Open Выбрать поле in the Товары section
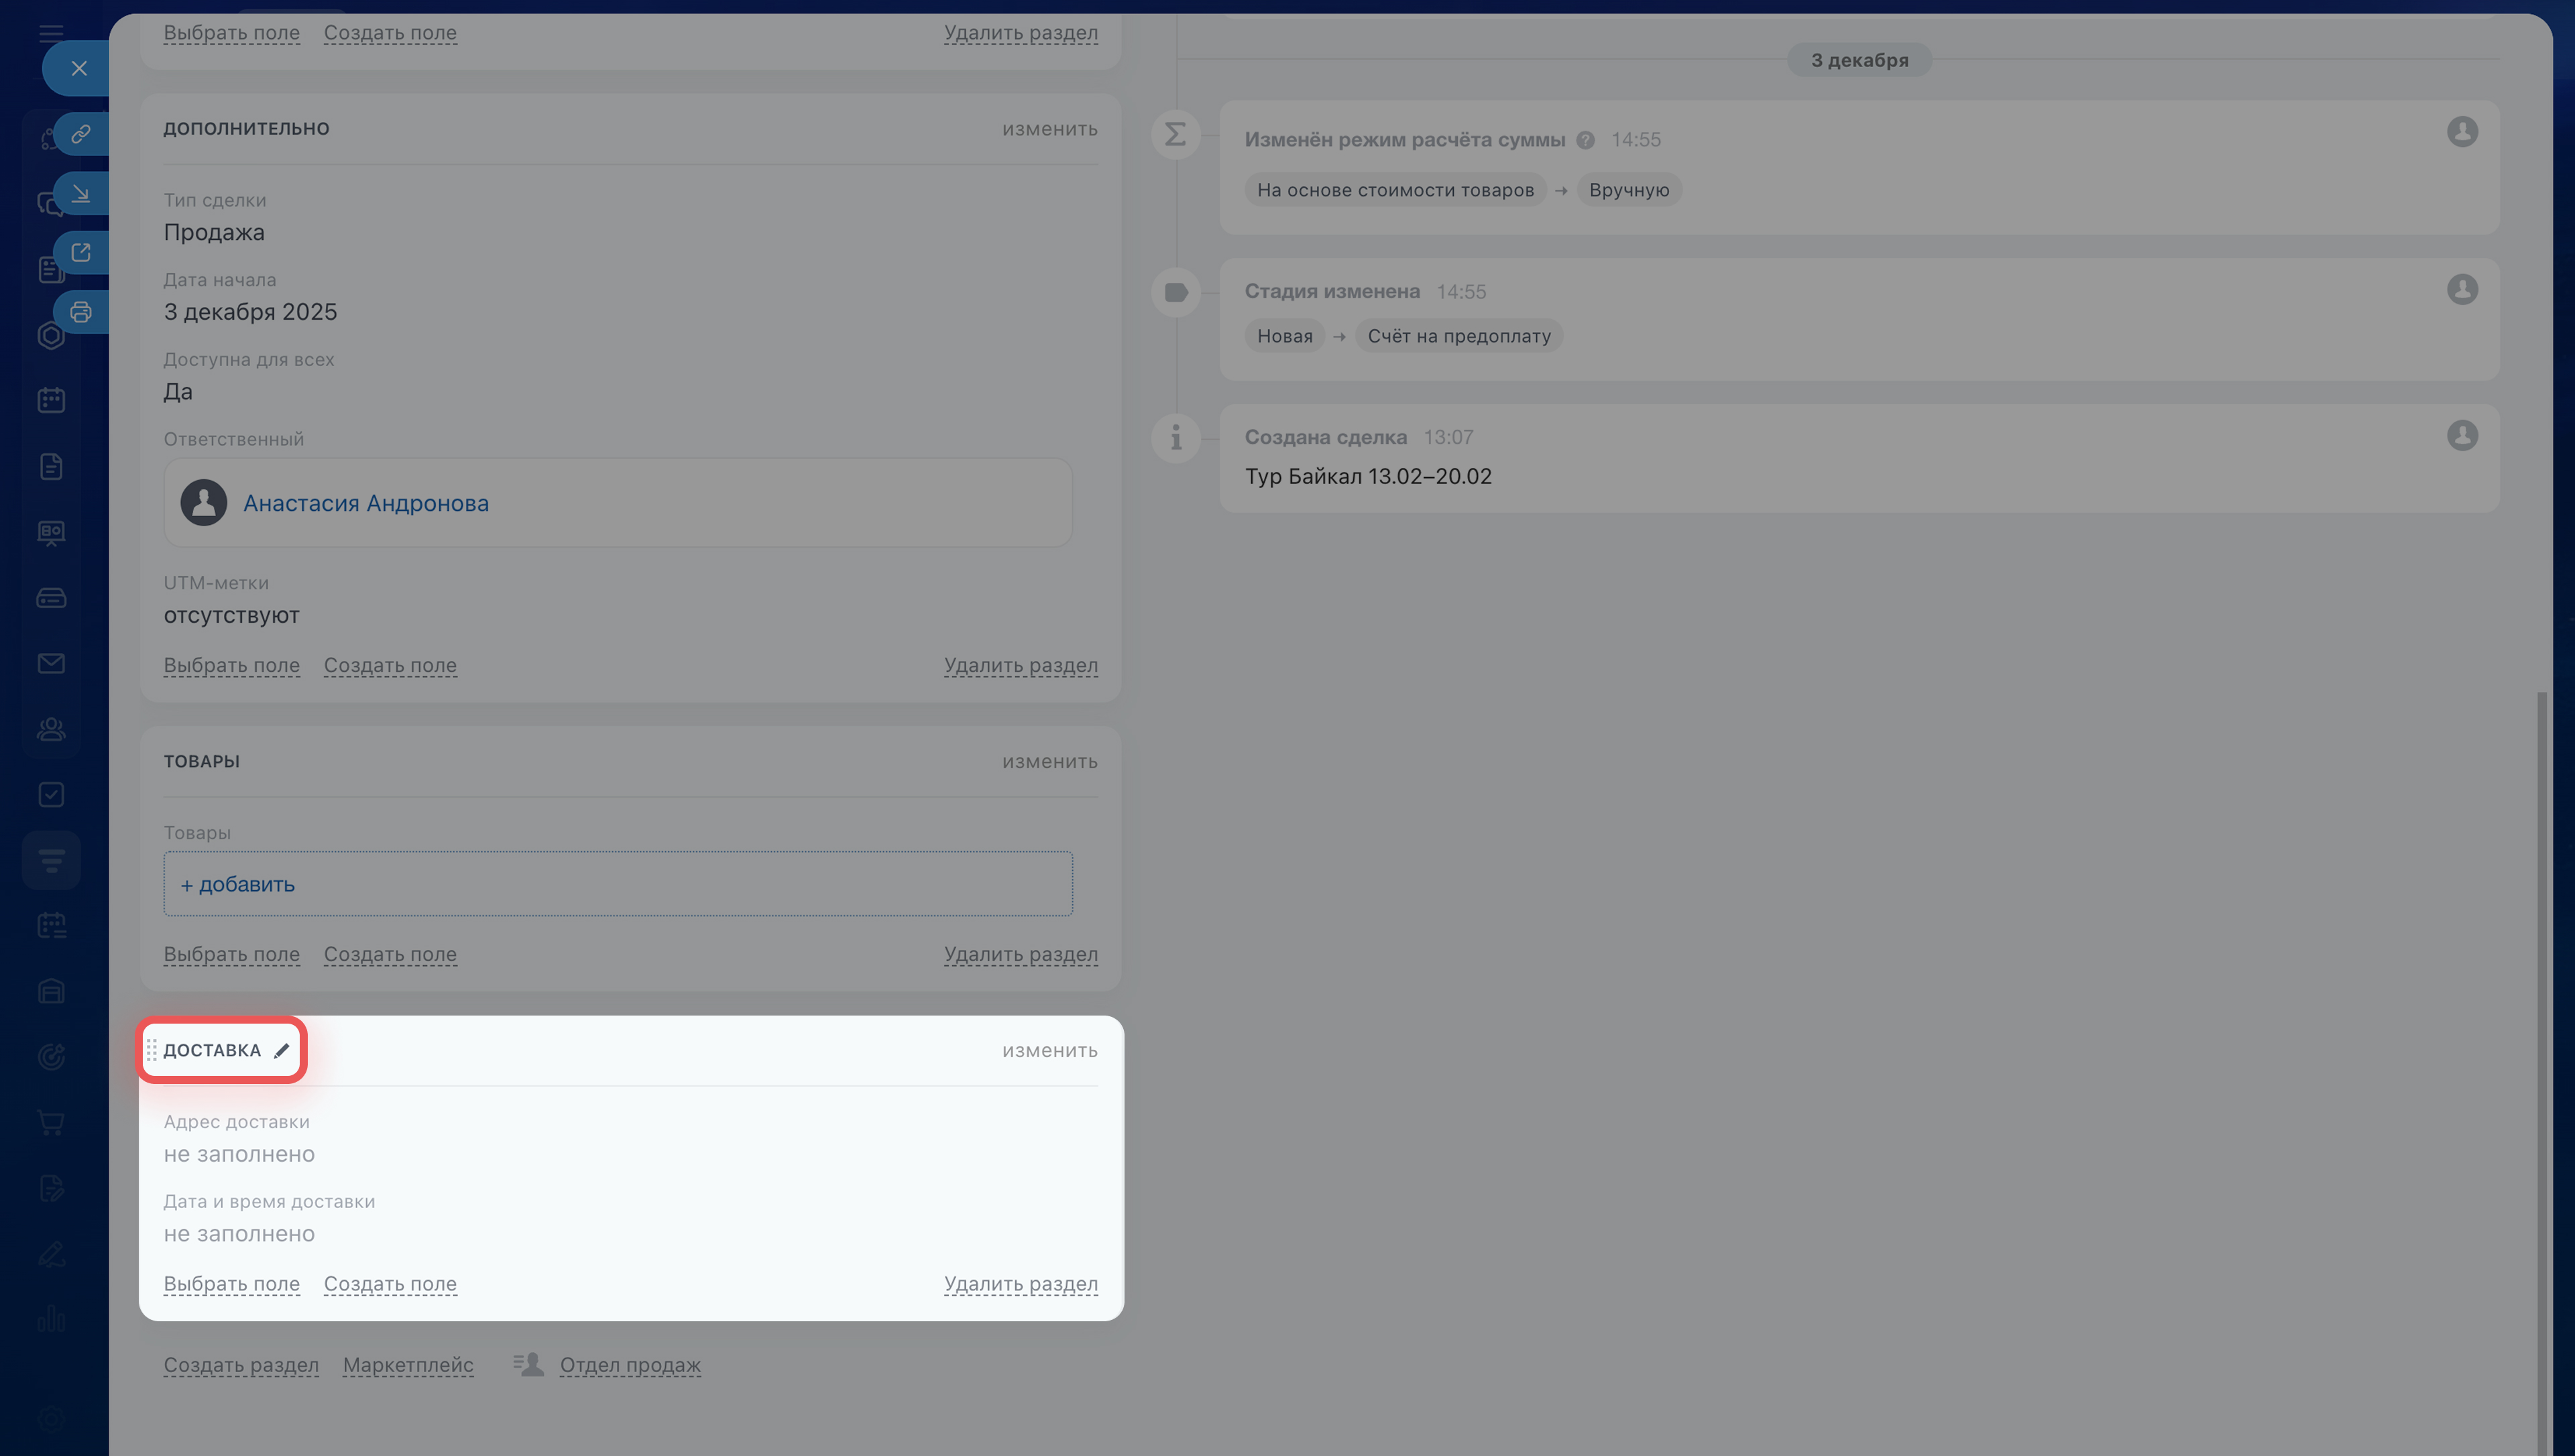 point(231,954)
